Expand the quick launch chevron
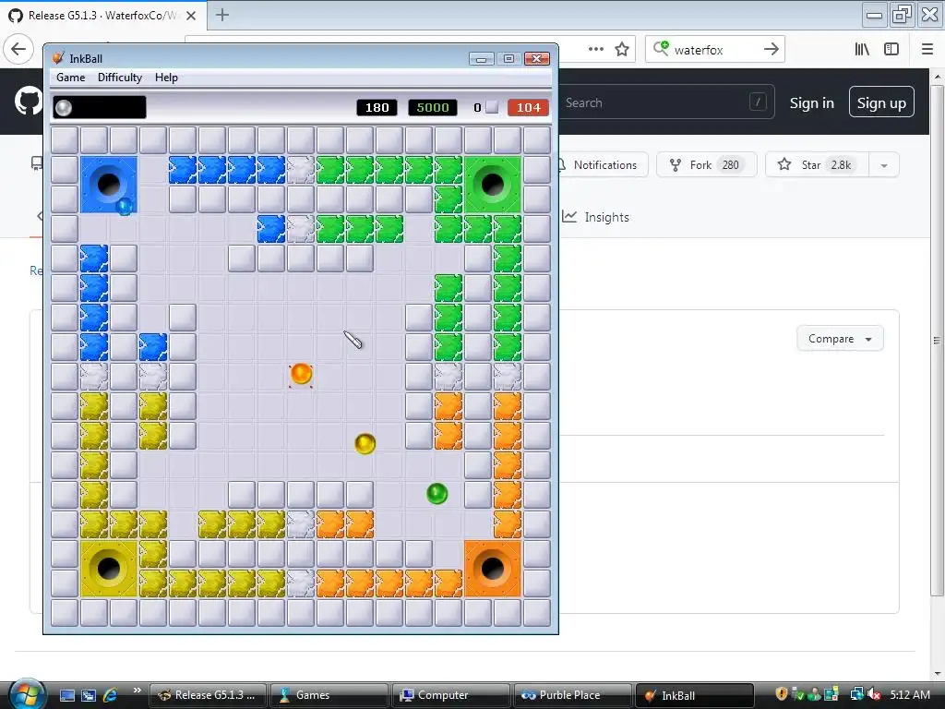Viewport: 945px width, 709px height. 137,691
